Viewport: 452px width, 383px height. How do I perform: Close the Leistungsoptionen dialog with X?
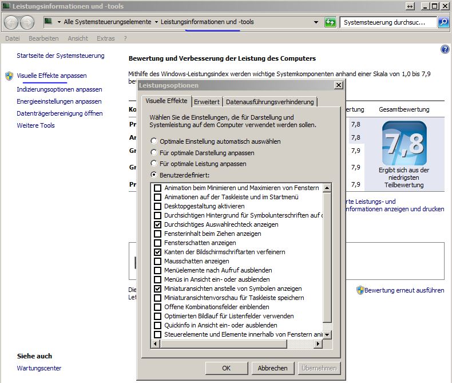(338, 85)
